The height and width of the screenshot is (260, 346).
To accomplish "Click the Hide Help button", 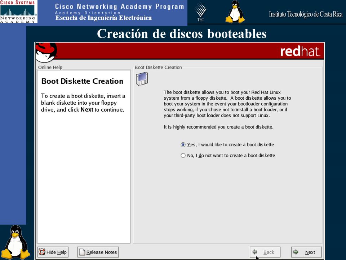I will tap(53, 252).
